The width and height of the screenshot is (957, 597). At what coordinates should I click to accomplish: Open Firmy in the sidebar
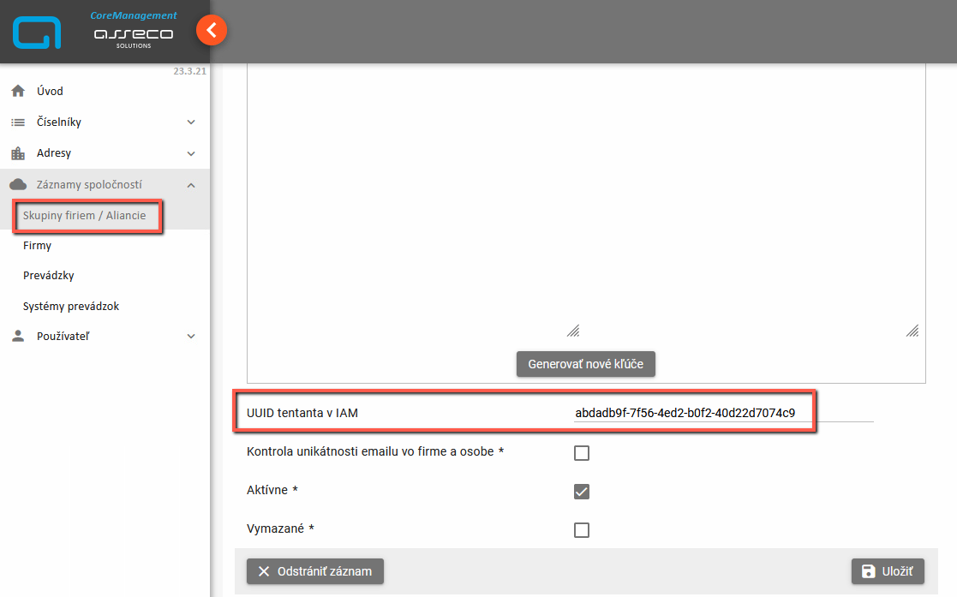coord(38,246)
